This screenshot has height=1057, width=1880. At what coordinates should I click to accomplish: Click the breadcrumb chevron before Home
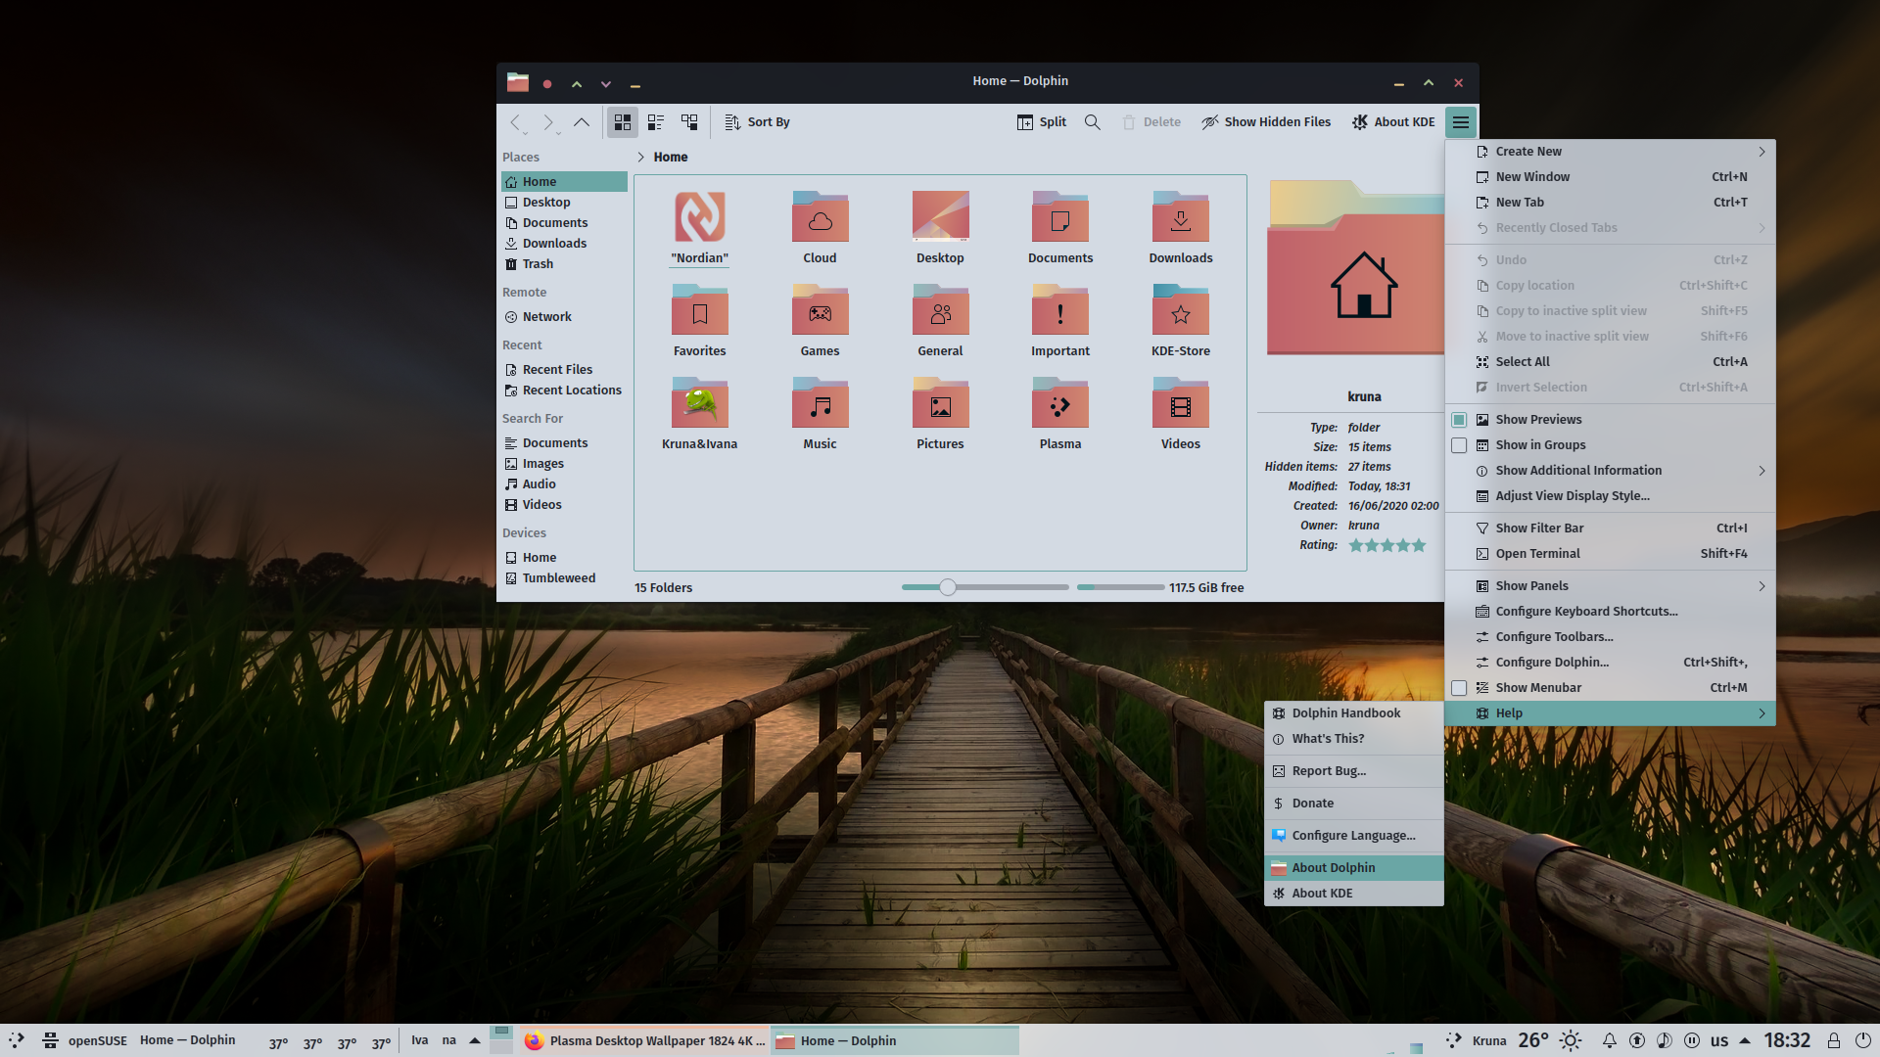[x=640, y=158]
